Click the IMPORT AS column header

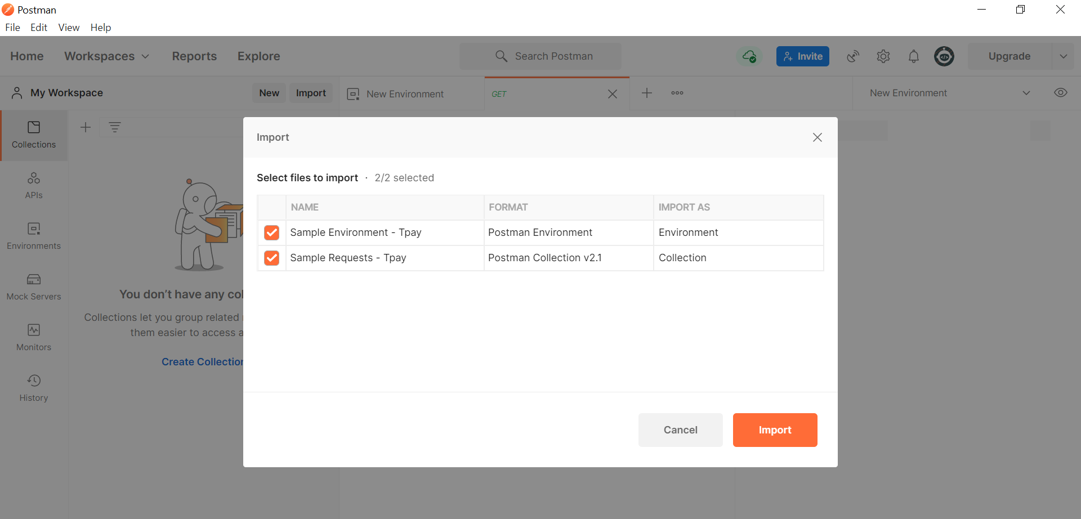click(739, 207)
